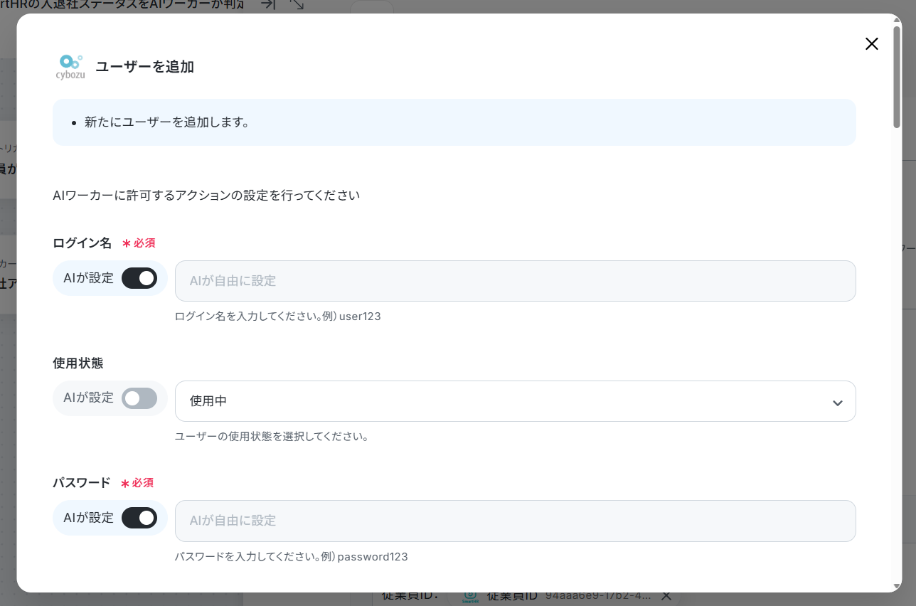Click hint text パスワードを入力してください。例) password123
916x606 pixels.
click(292, 556)
